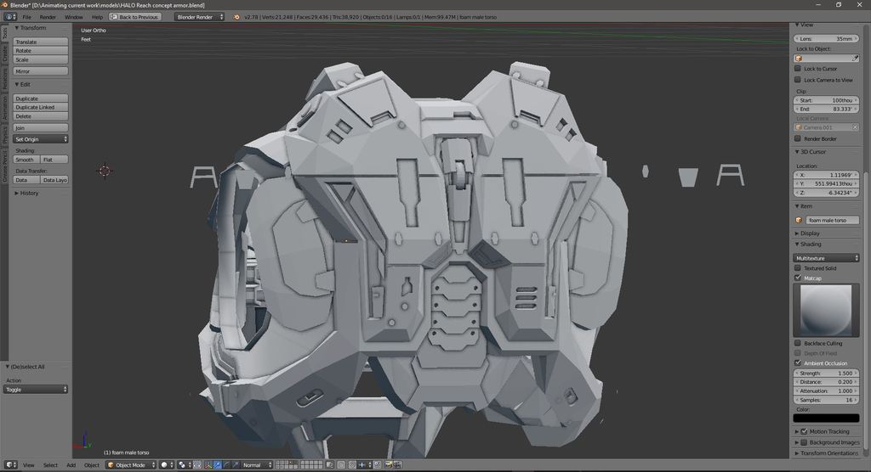Adjust the AO Distance slider field
871x472 pixels.
tap(826, 382)
